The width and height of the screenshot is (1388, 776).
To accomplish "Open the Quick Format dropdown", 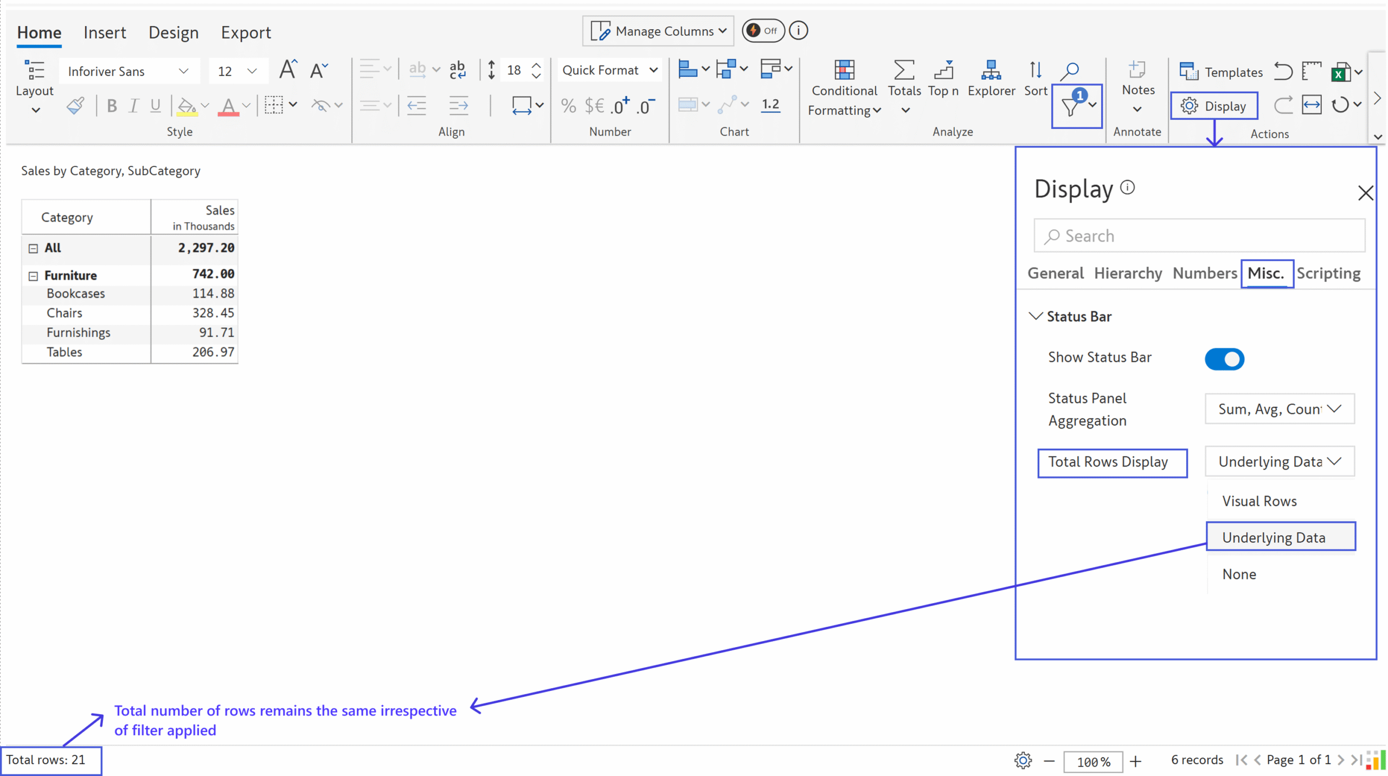I will point(609,70).
